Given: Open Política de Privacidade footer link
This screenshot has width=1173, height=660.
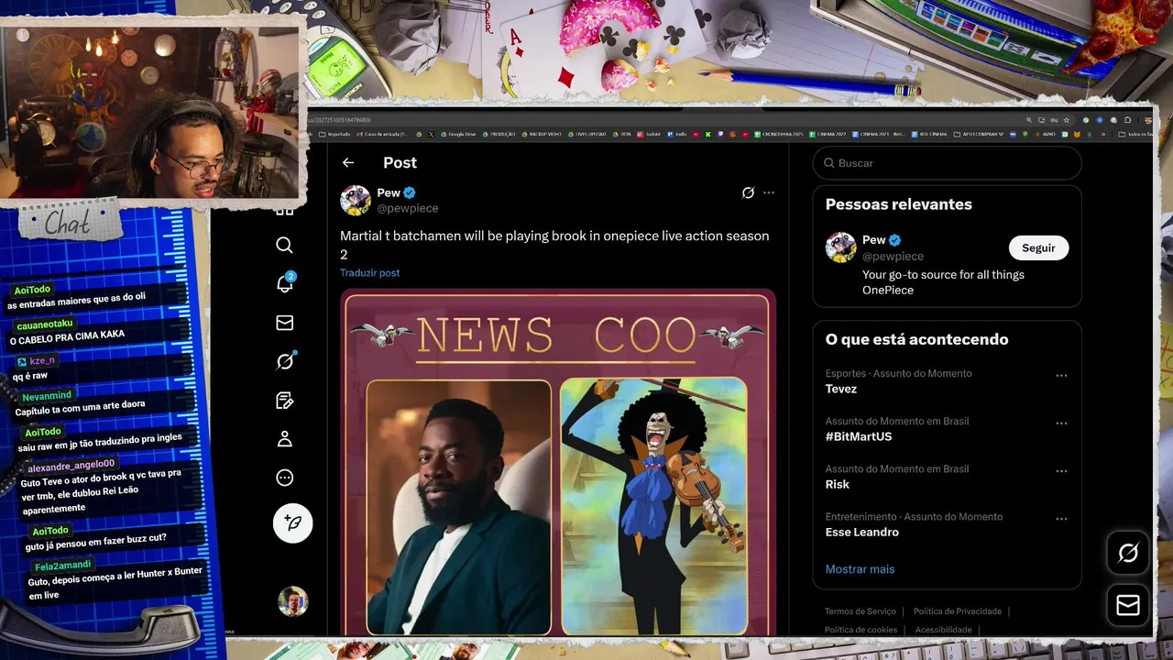Looking at the screenshot, I should click(958, 611).
